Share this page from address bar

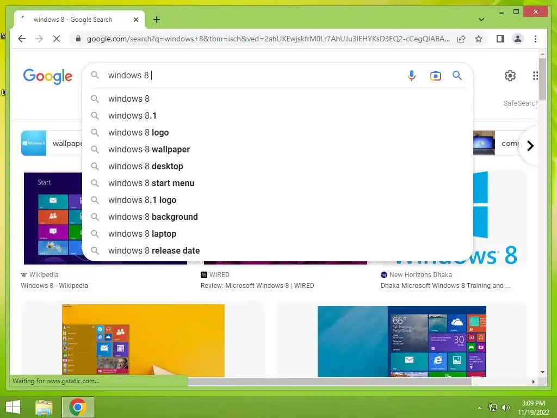(x=461, y=39)
